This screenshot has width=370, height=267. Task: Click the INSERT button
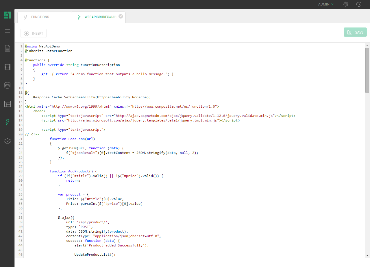click(x=34, y=33)
